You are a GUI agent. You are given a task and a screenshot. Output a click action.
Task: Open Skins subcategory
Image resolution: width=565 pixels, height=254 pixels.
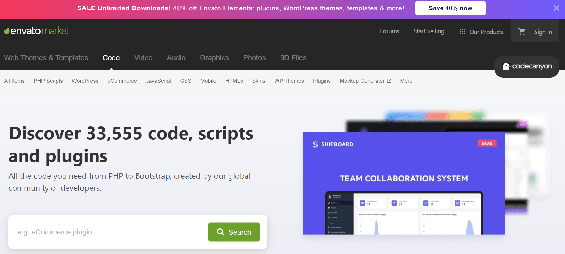click(x=259, y=81)
